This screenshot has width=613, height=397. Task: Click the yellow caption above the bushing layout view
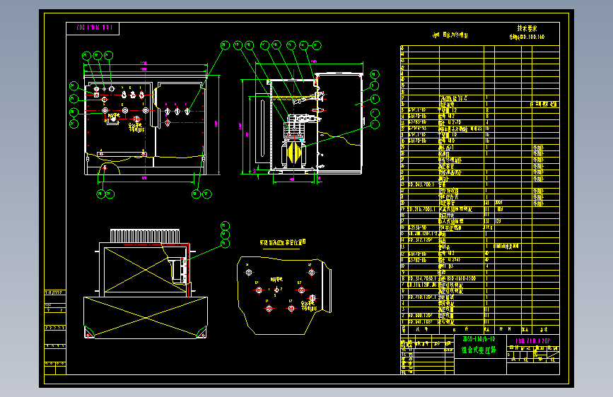[x=283, y=243]
